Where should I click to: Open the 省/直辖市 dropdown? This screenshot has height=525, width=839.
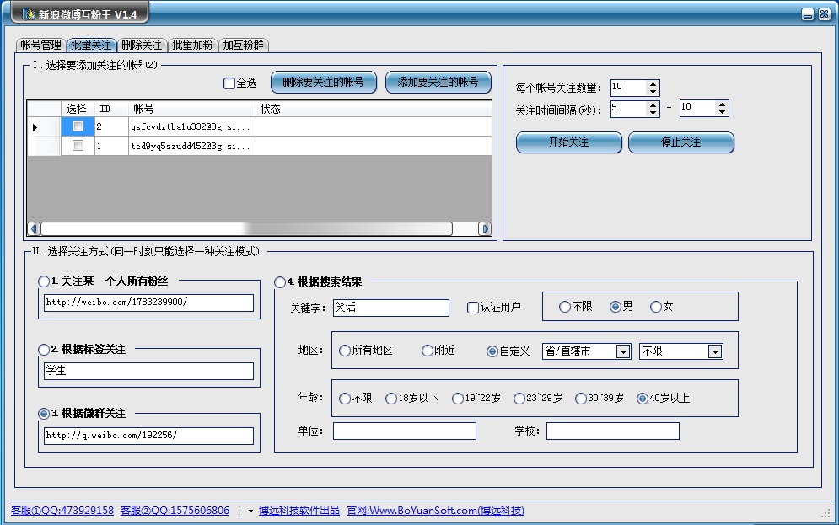coord(622,351)
